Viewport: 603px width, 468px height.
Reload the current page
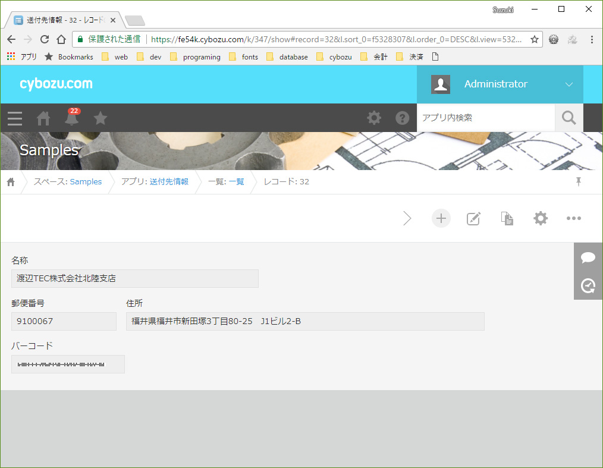45,39
